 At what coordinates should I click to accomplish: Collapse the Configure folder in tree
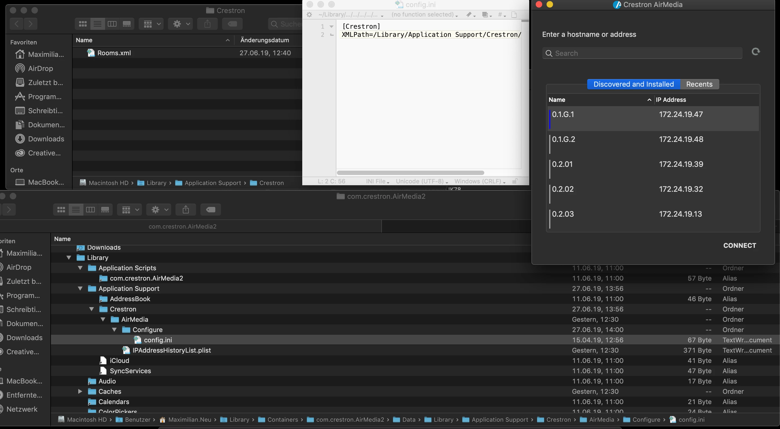coord(115,330)
